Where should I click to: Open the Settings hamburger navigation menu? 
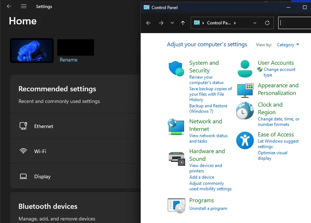pos(24,6)
